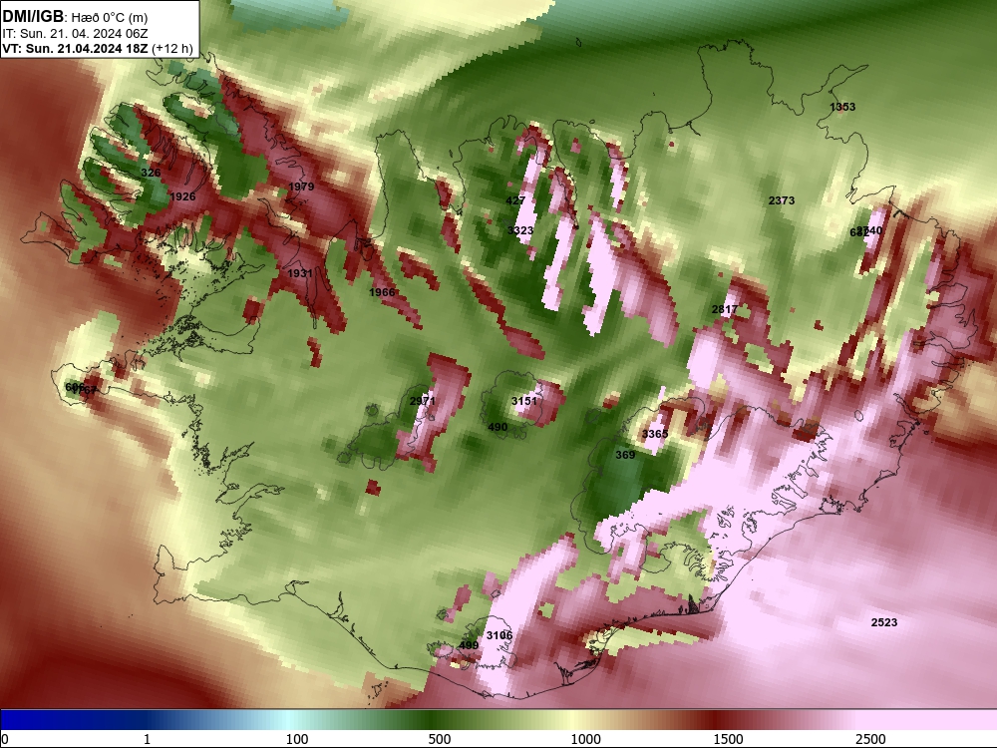997x748 pixels.
Task: Click the legend tick label 1
Action: click(147, 739)
